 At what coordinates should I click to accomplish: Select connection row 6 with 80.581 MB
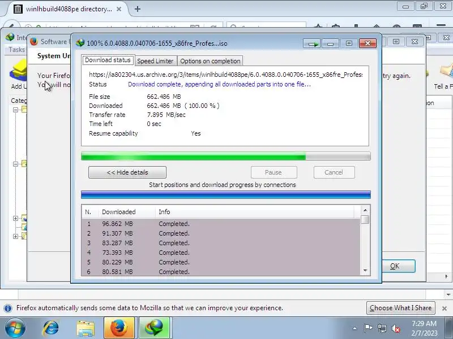221,272
